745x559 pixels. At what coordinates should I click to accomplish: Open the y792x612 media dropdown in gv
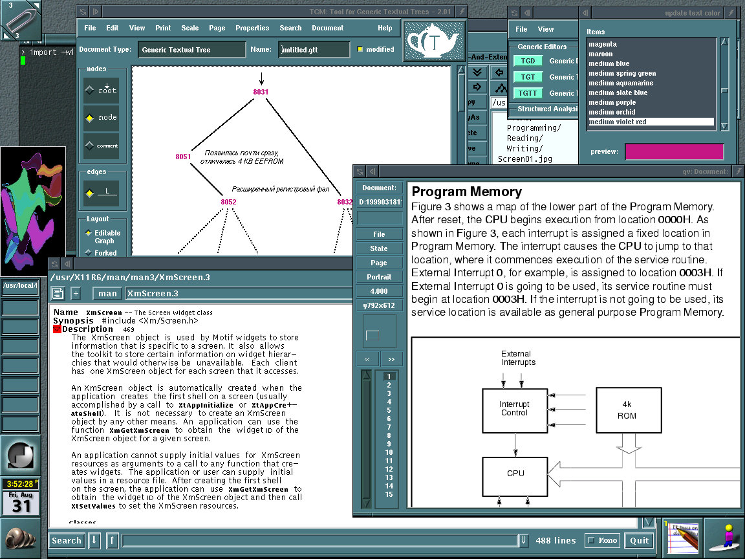[379, 305]
